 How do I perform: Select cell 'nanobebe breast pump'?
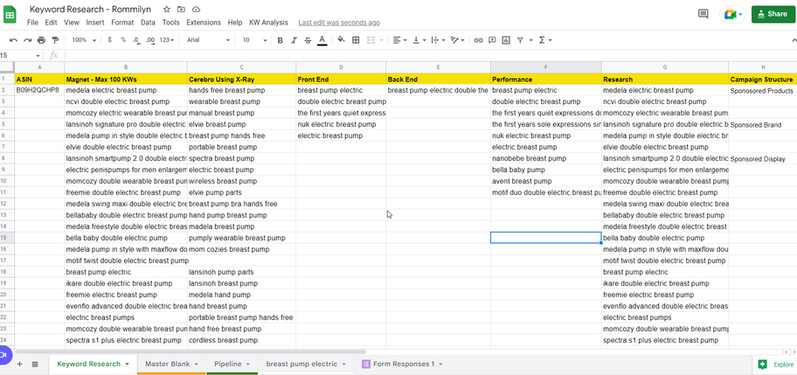click(545, 158)
